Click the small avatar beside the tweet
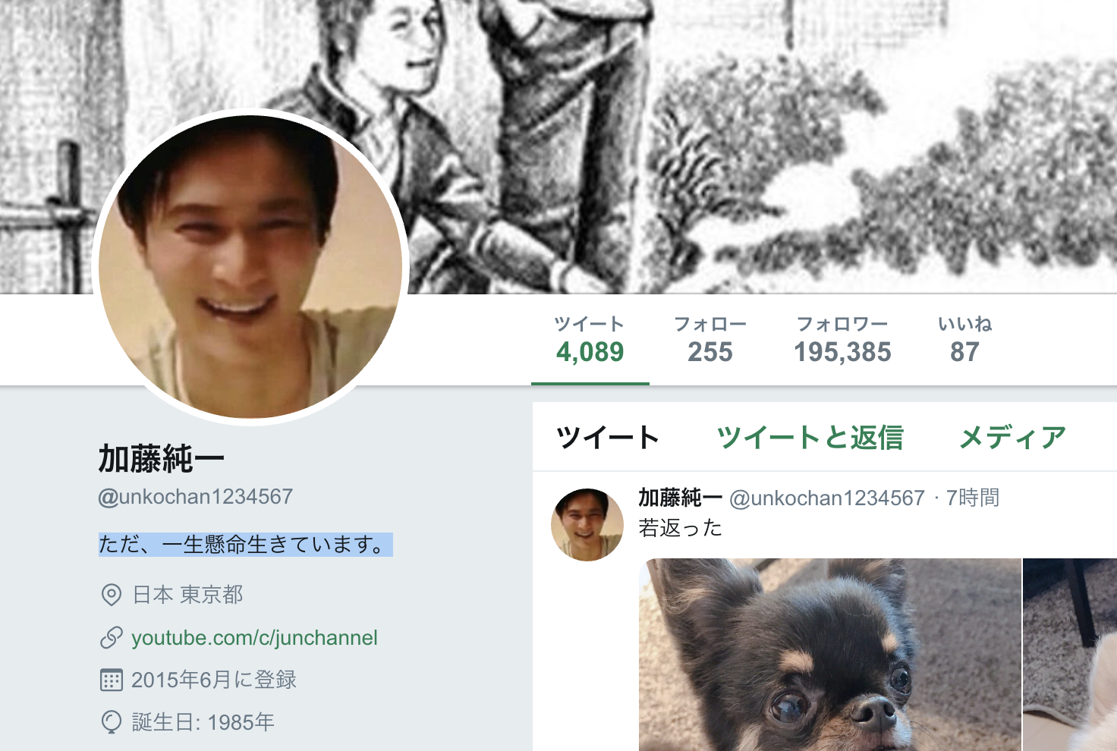Image resolution: width=1117 pixels, height=751 pixels. point(587,525)
